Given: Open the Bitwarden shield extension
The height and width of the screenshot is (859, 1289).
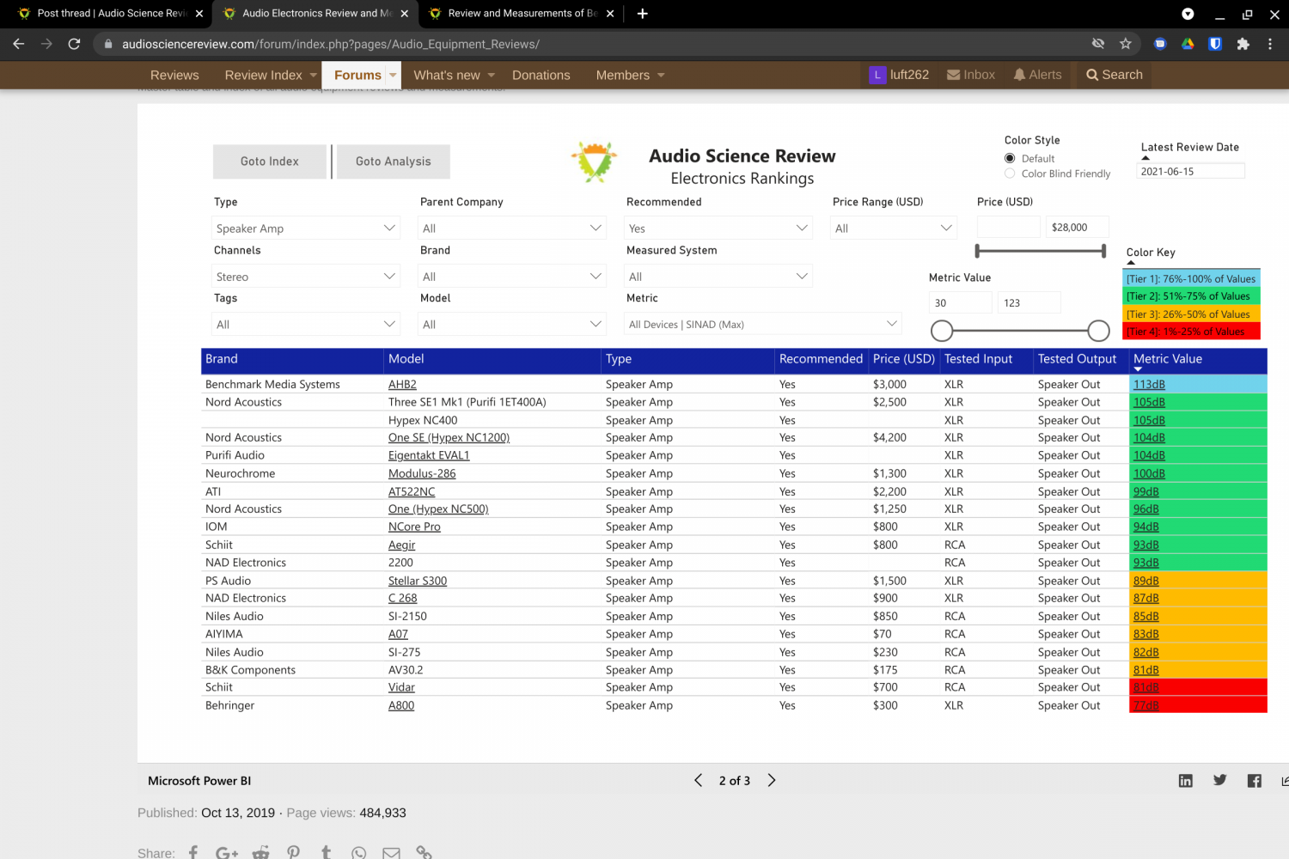Looking at the screenshot, I should tap(1215, 44).
